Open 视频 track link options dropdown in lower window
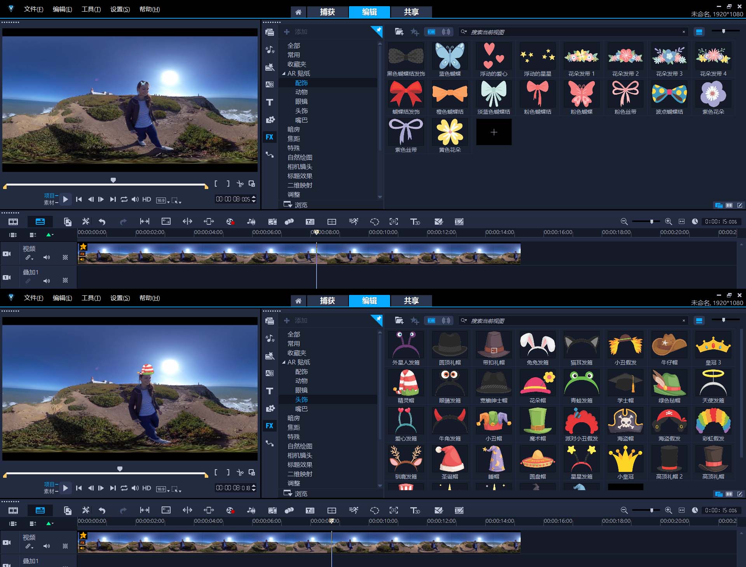The image size is (746, 567). [x=30, y=546]
